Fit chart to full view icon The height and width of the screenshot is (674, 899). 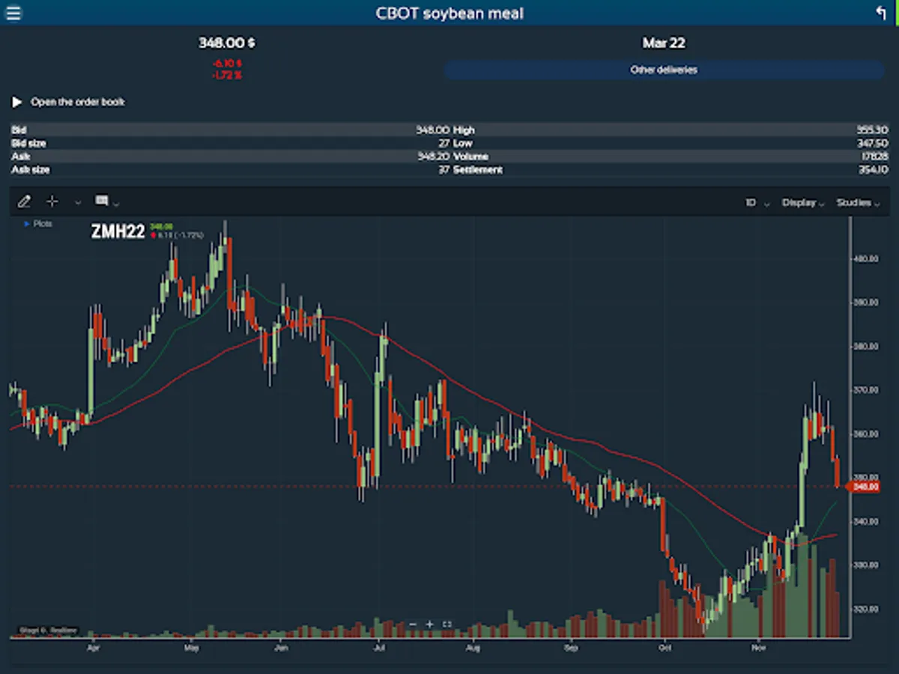(x=447, y=624)
